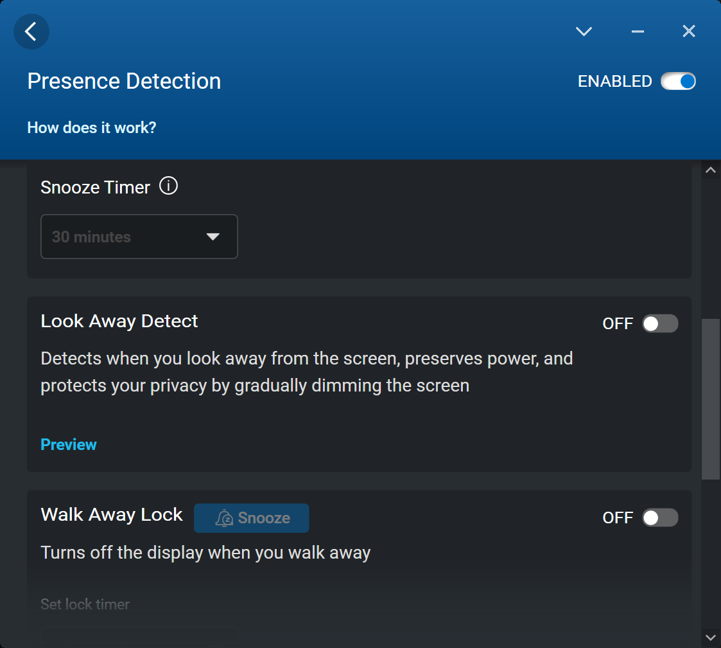Disable the Presence Detection master toggle
This screenshot has height=648, width=721.
679,82
